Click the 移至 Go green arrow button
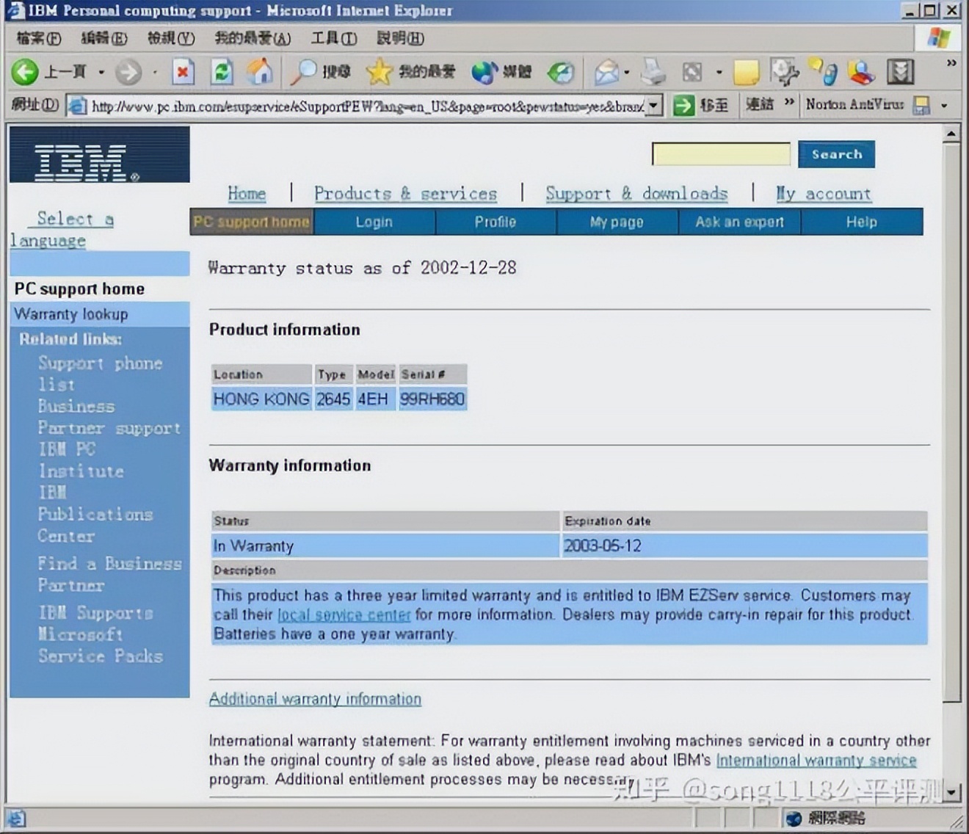 point(700,105)
